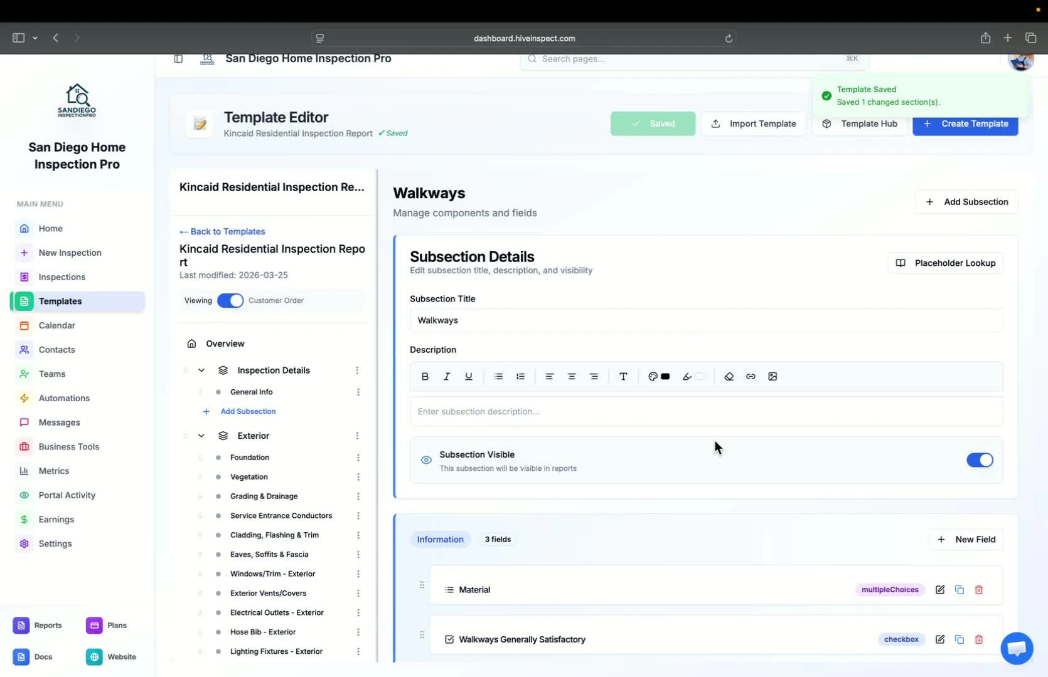Align description text right
The height and width of the screenshot is (677, 1048).
[x=594, y=377]
